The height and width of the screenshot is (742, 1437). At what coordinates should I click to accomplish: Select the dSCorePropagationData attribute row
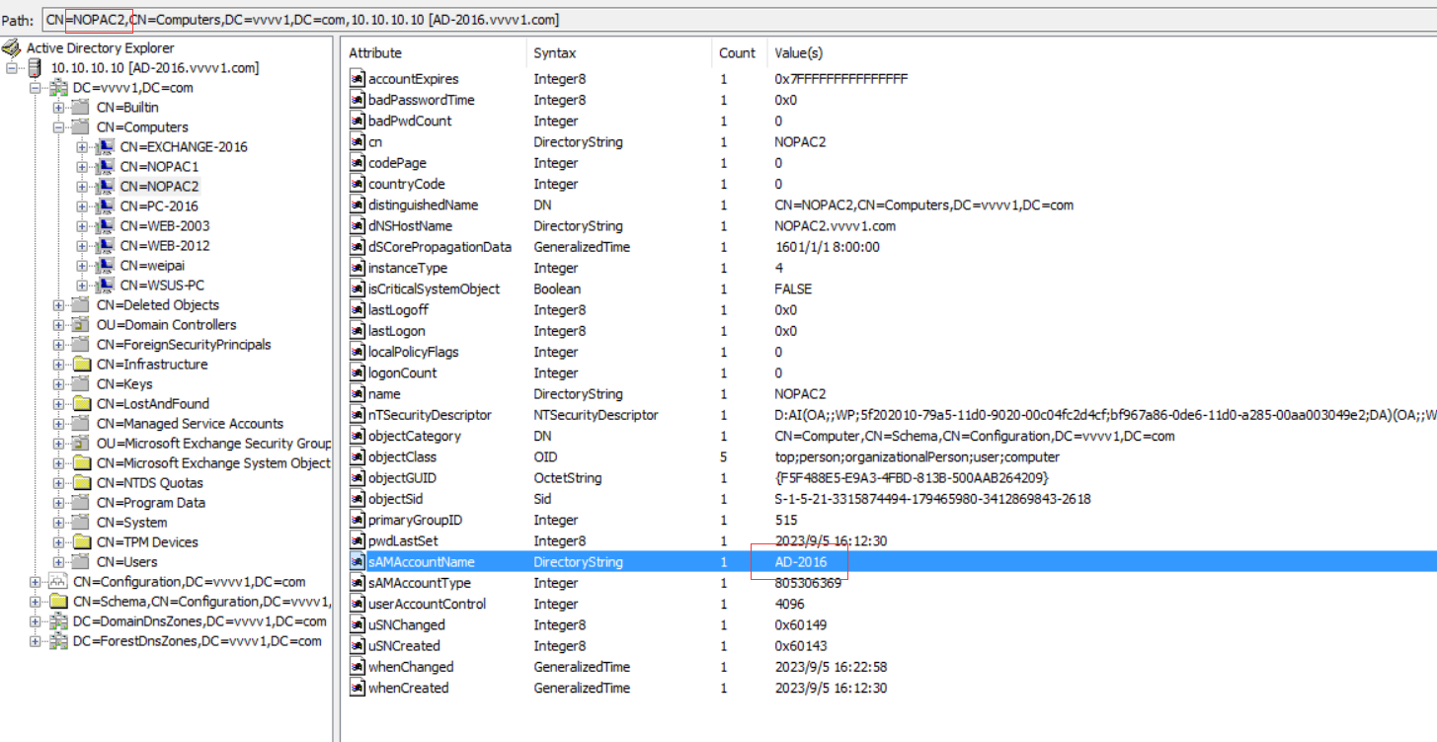(889, 247)
